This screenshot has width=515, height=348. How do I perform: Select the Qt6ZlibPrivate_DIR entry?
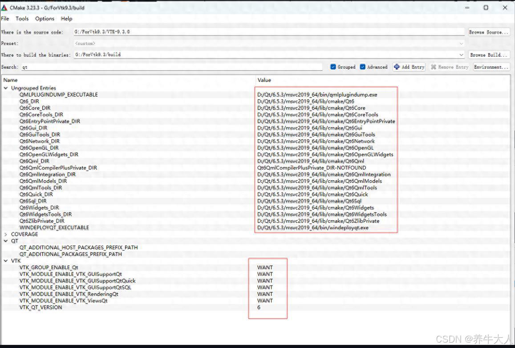[42, 221]
